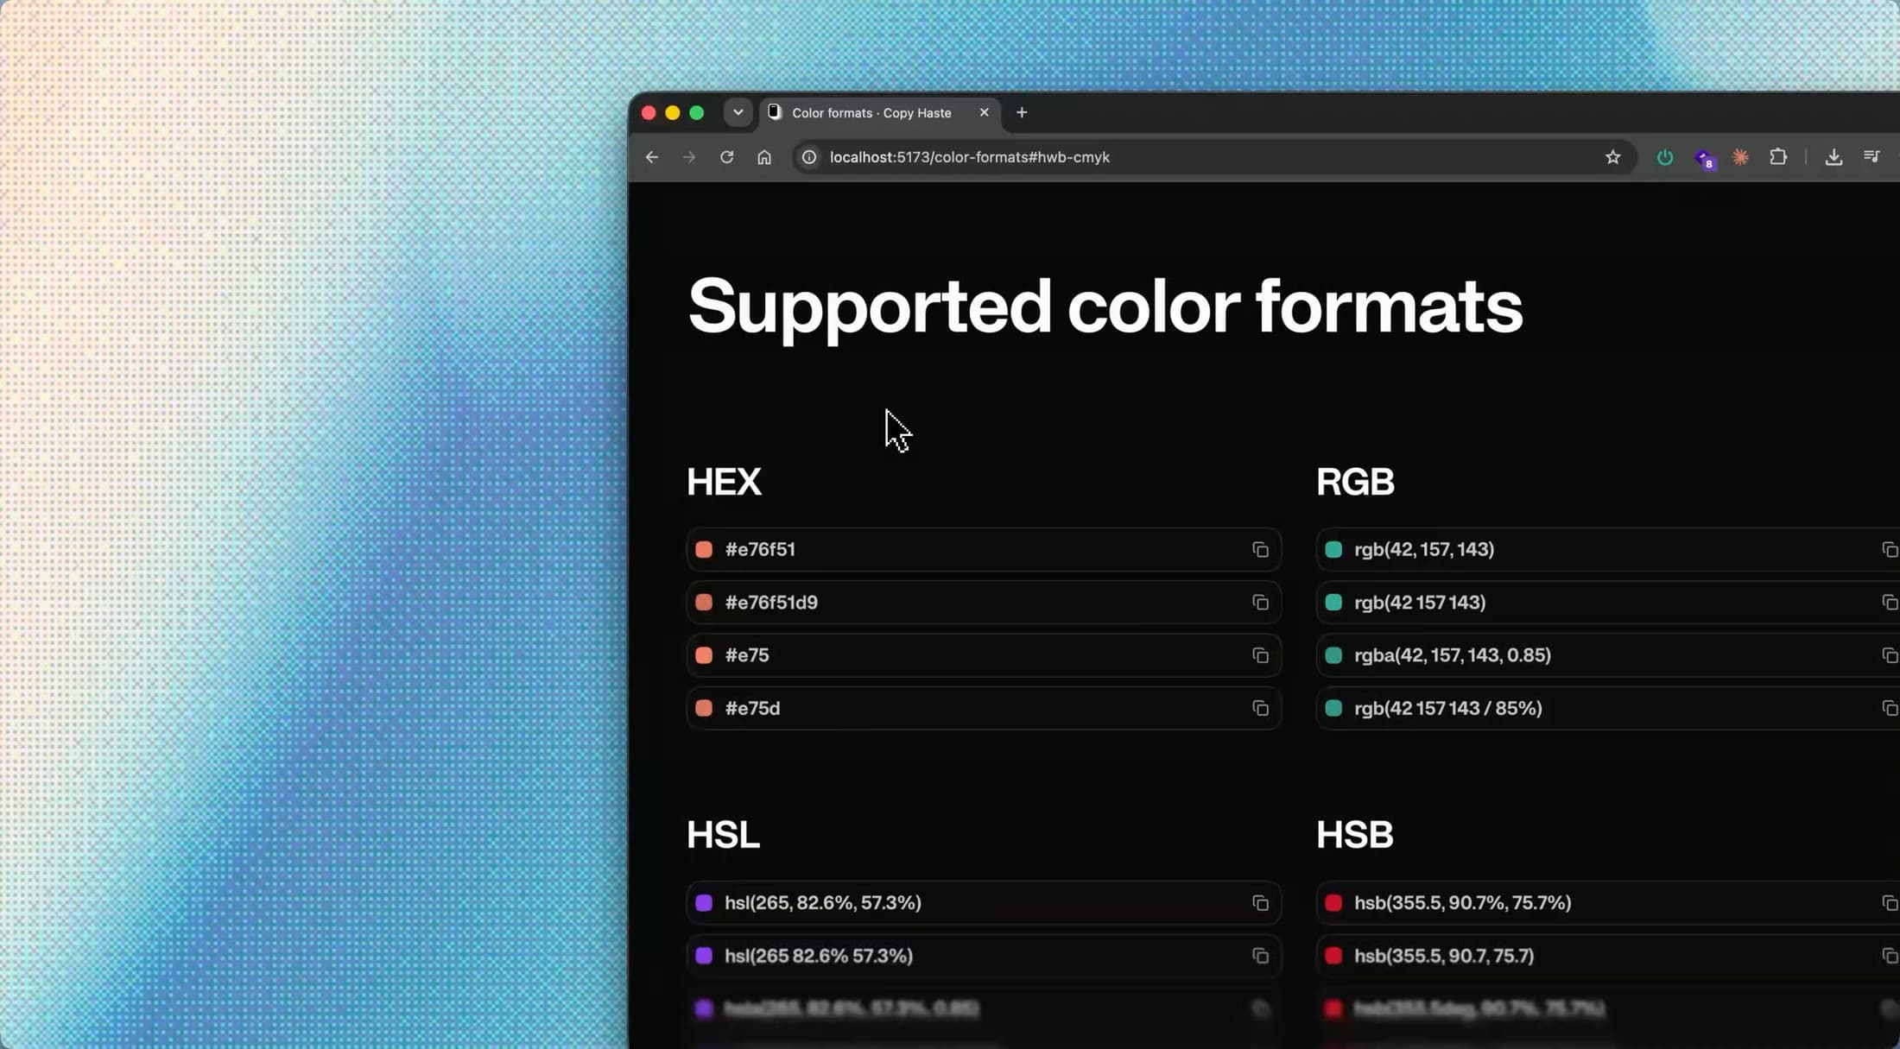This screenshot has height=1049, width=1900.
Task: Click the address bar URL
Action: coord(970,157)
